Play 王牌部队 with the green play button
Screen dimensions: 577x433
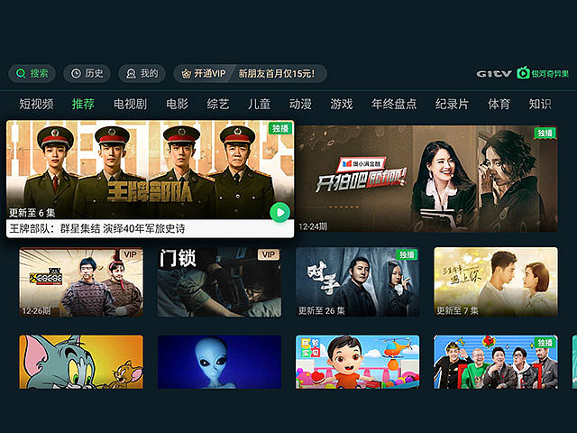280,213
